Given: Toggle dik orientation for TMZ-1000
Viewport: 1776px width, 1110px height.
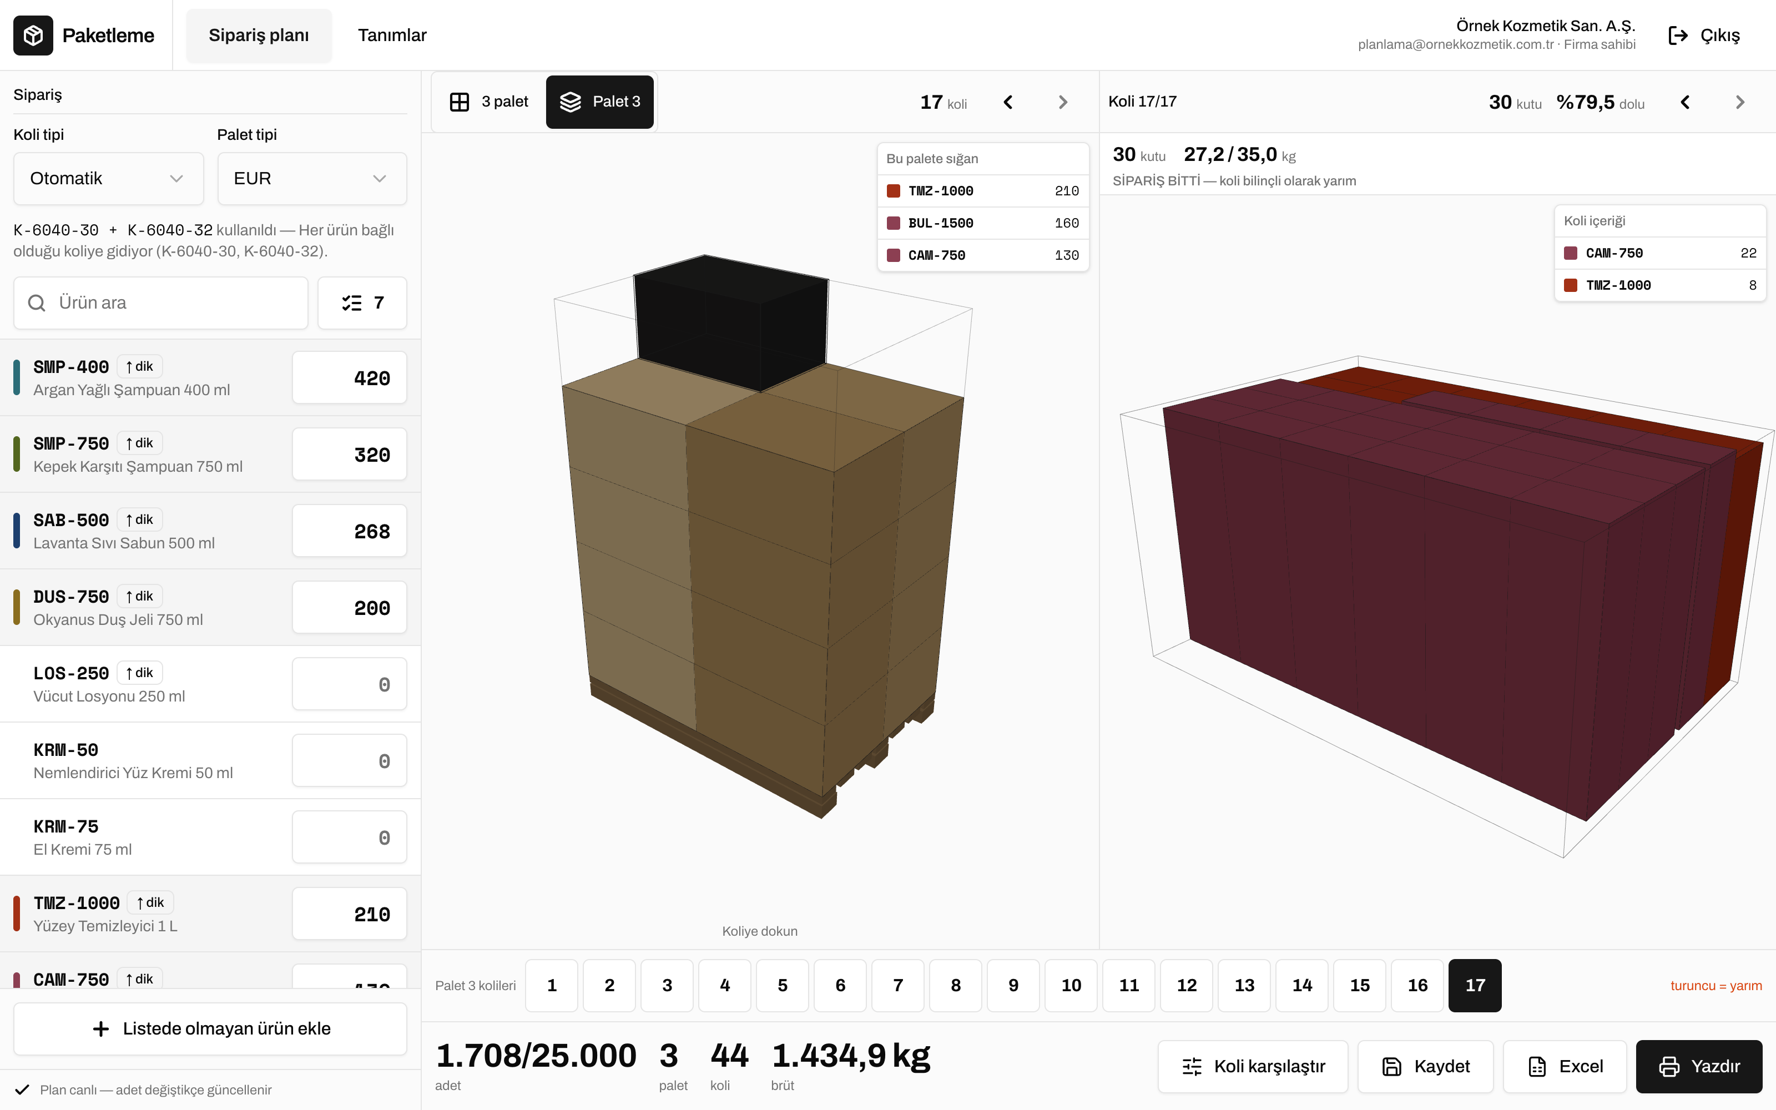Looking at the screenshot, I should coord(150,902).
